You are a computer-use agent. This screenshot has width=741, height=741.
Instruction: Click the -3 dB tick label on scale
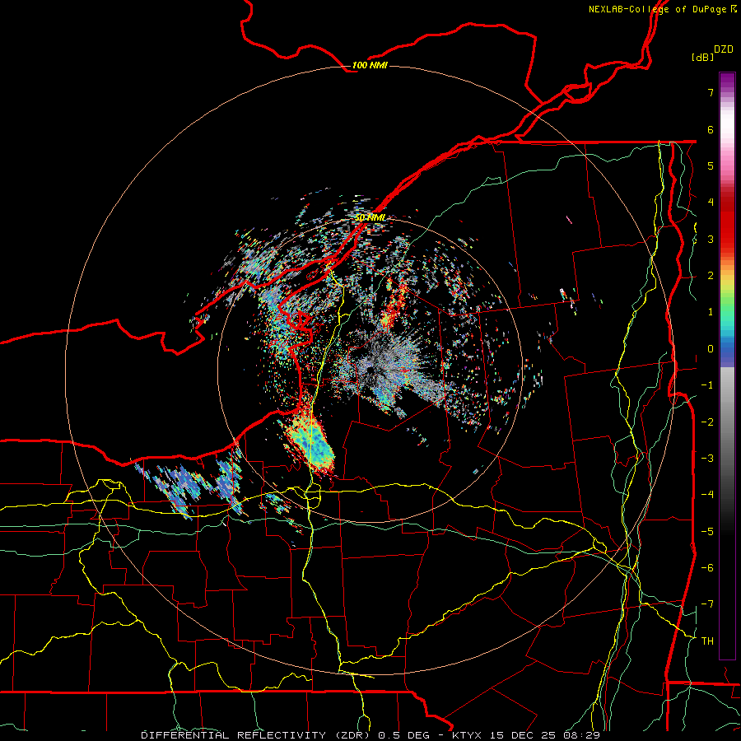tap(707, 459)
